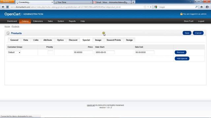Click the OpenCart logo
The image size is (211, 118).
(x=13, y=14)
